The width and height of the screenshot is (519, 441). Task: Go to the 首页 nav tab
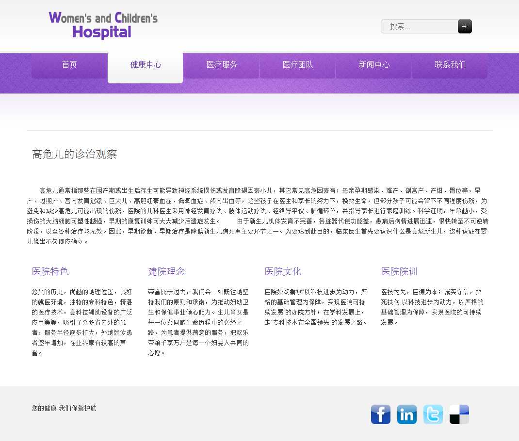click(69, 65)
